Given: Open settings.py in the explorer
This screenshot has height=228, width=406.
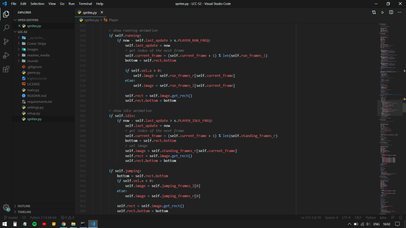Looking at the screenshot, I should tap(35, 107).
